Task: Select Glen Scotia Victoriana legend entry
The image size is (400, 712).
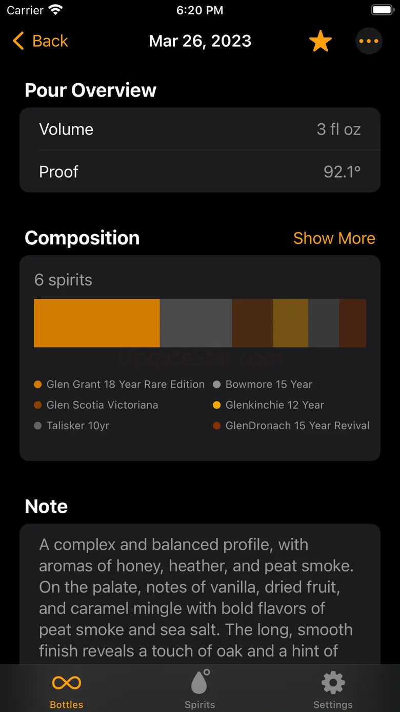Action: click(102, 405)
